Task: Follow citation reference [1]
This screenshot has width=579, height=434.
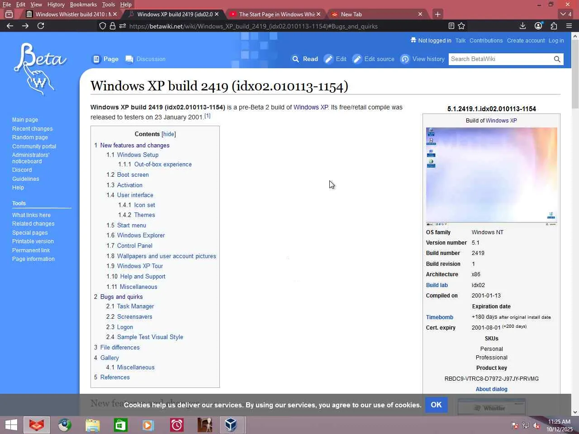Action: click(x=207, y=116)
